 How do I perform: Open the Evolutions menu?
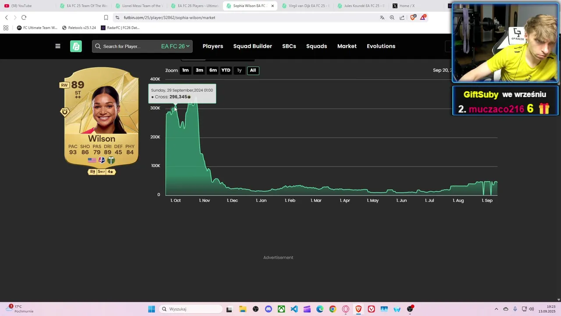(x=381, y=46)
